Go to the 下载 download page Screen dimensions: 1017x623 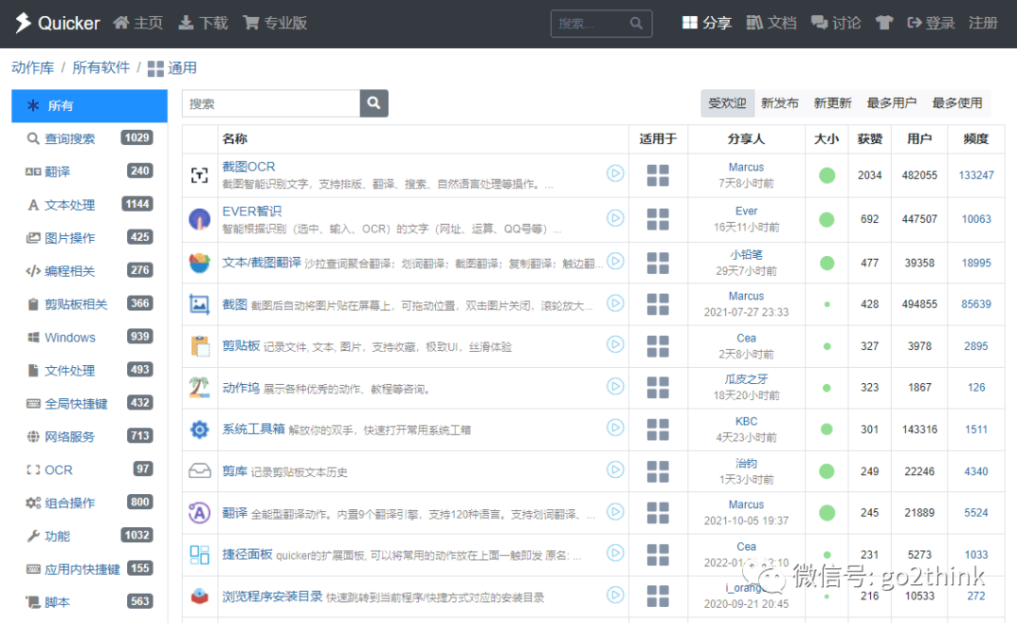[x=203, y=23]
